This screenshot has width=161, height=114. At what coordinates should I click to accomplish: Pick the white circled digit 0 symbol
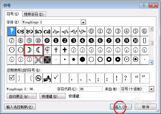click(91, 31)
